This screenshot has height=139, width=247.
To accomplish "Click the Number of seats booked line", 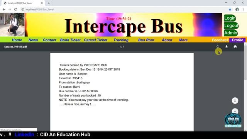I will coord(80,95).
